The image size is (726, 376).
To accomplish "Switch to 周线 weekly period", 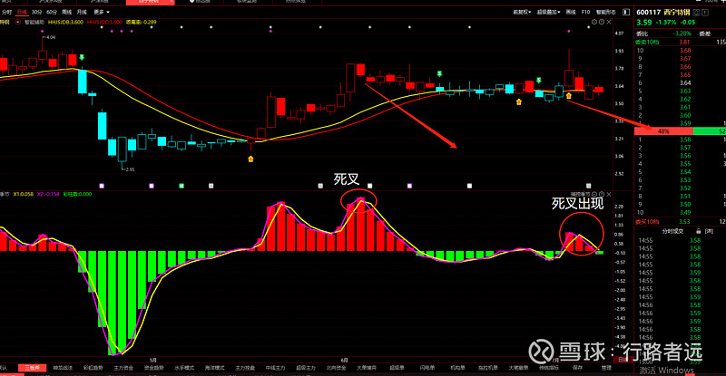I will (66, 14).
